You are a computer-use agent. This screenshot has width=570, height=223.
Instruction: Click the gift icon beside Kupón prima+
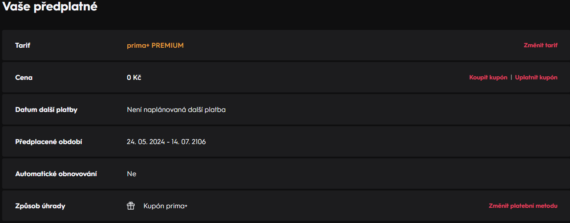131,206
